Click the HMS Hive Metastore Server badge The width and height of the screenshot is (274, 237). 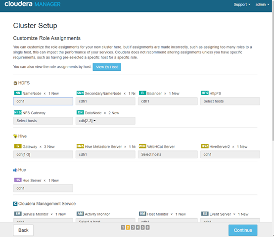click(x=80, y=146)
